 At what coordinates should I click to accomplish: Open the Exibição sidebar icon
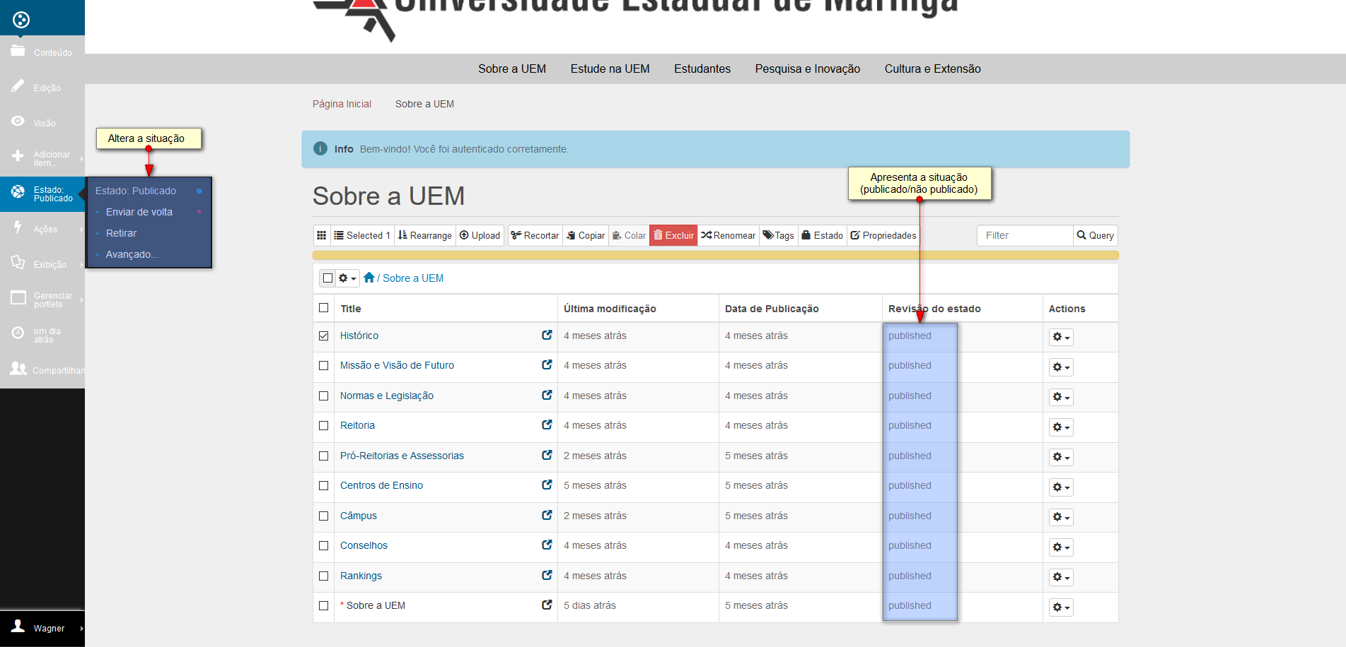[x=18, y=263]
